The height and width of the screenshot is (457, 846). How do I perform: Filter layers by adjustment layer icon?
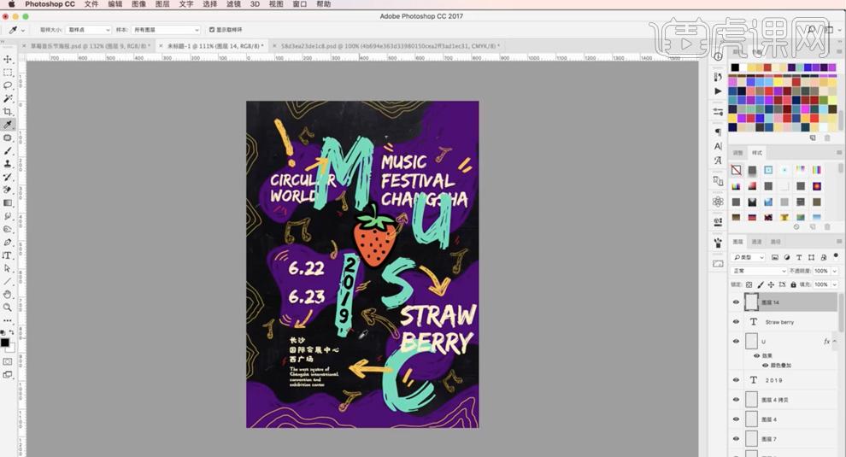click(787, 257)
